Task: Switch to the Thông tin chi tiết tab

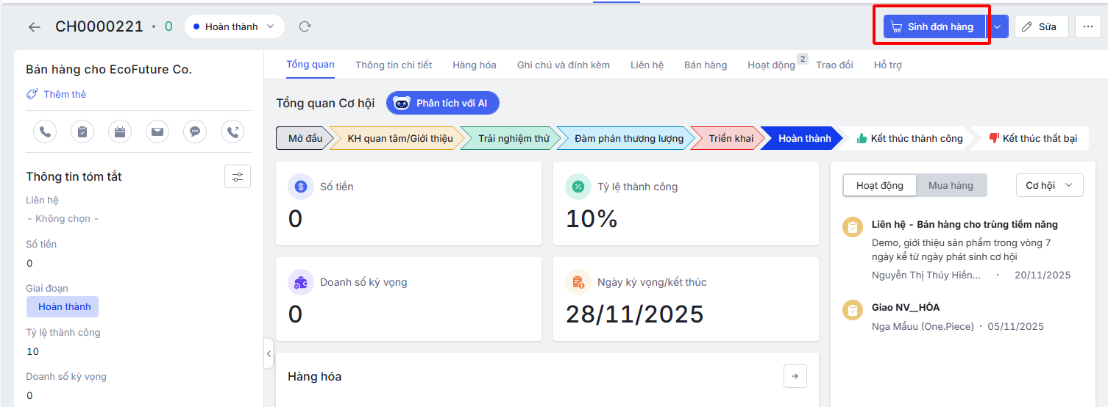Action: point(394,65)
